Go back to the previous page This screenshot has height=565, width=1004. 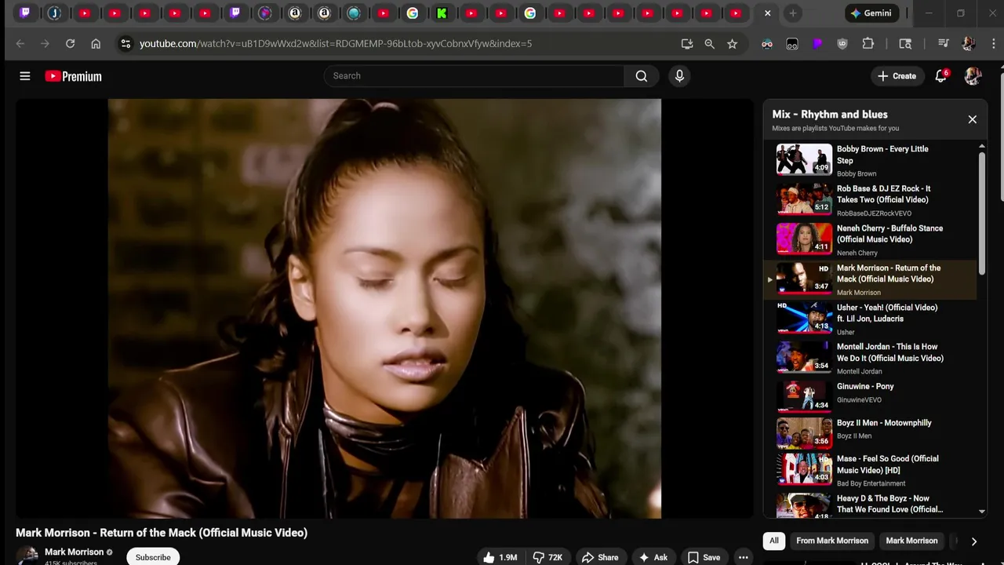pos(20,44)
